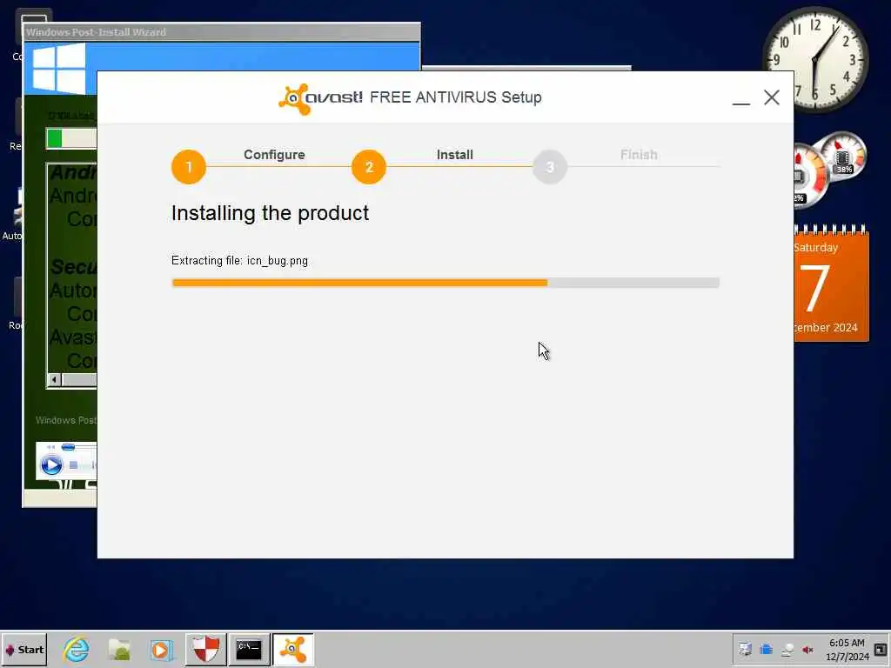Click the analog clock desktop gadget

point(815,59)
